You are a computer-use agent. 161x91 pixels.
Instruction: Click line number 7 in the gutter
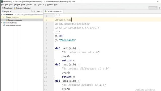pyautogui.click(x=46, y=40)
